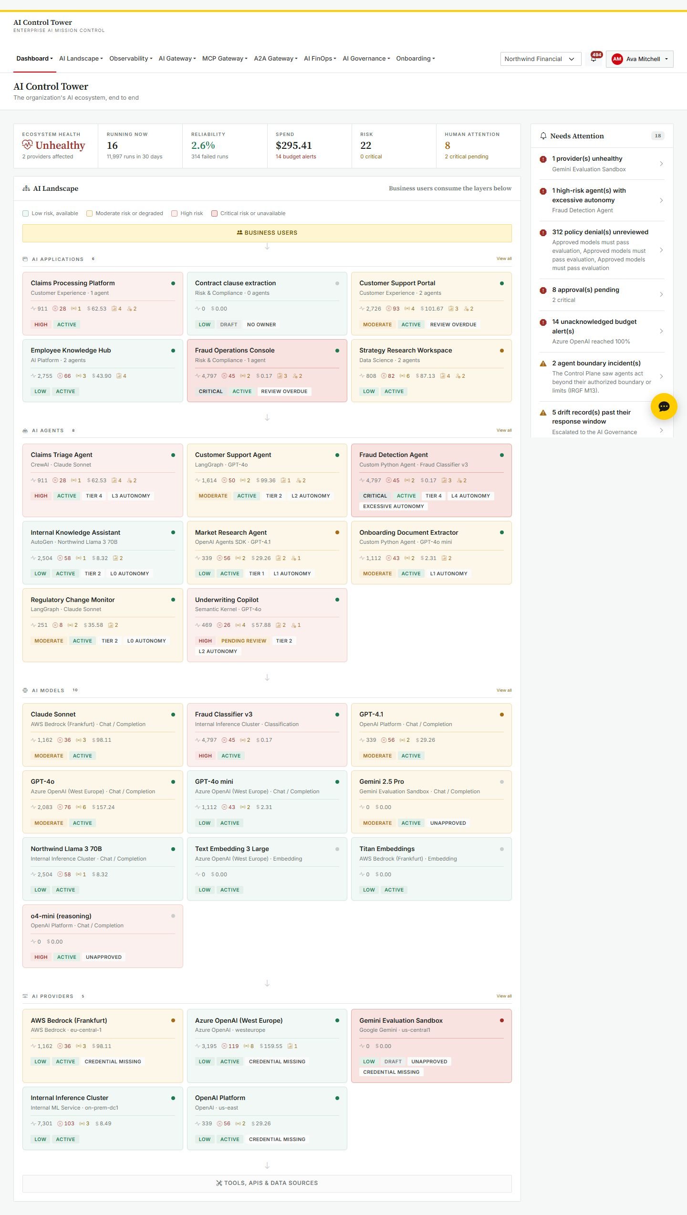This screenshot has width=687, height=1215.
Task: Click the red alert icon beside approvals pending
Action: point(543,291)
